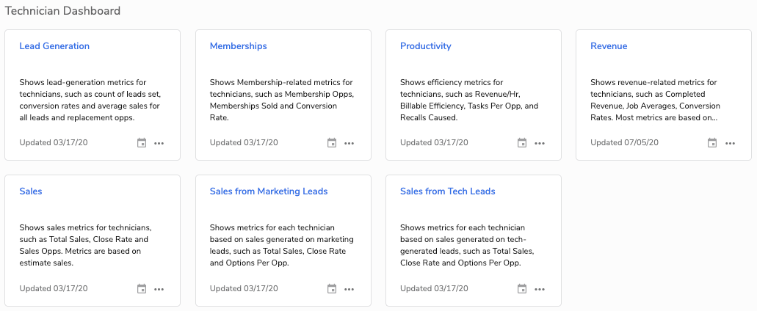This screenshot has width=757, height=311.
Task: Open the Revenue report link
Action: click(x=609, y=46)
